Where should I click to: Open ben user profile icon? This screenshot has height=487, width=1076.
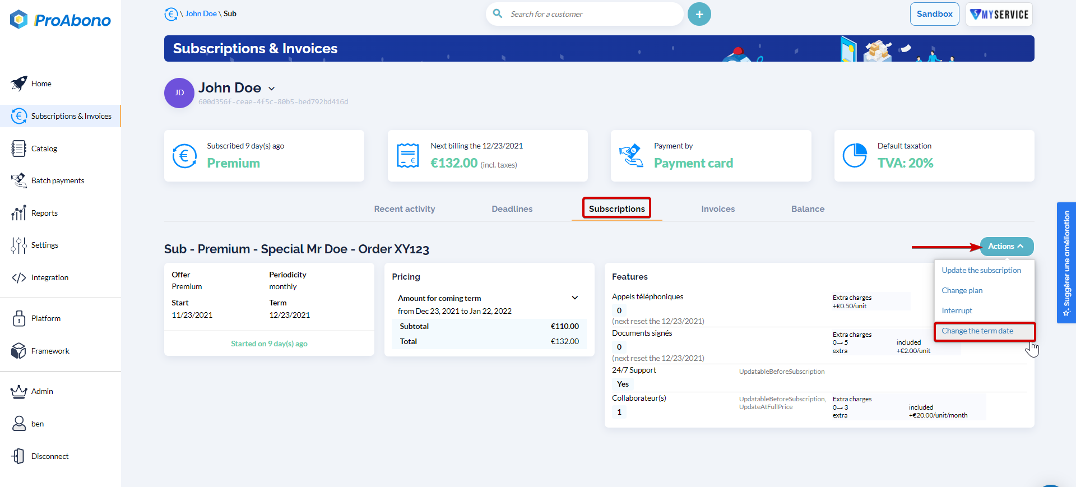[18, 424]
